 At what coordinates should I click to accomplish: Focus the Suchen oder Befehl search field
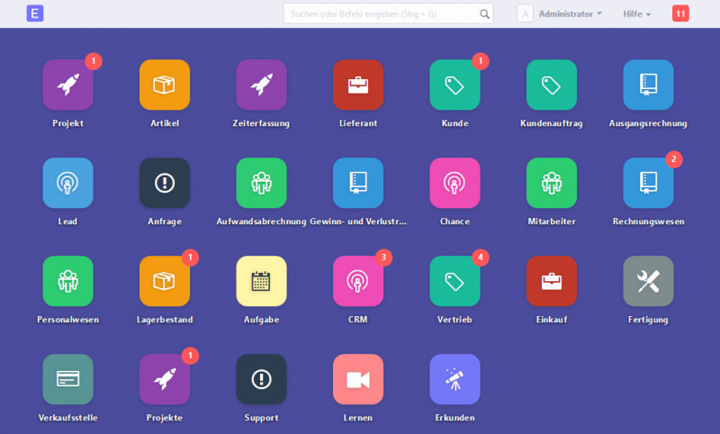(380, 14)
